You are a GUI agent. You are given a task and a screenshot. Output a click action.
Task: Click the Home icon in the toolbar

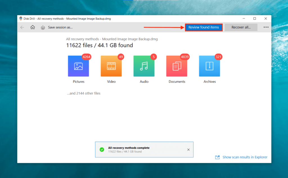click(33, 27)
